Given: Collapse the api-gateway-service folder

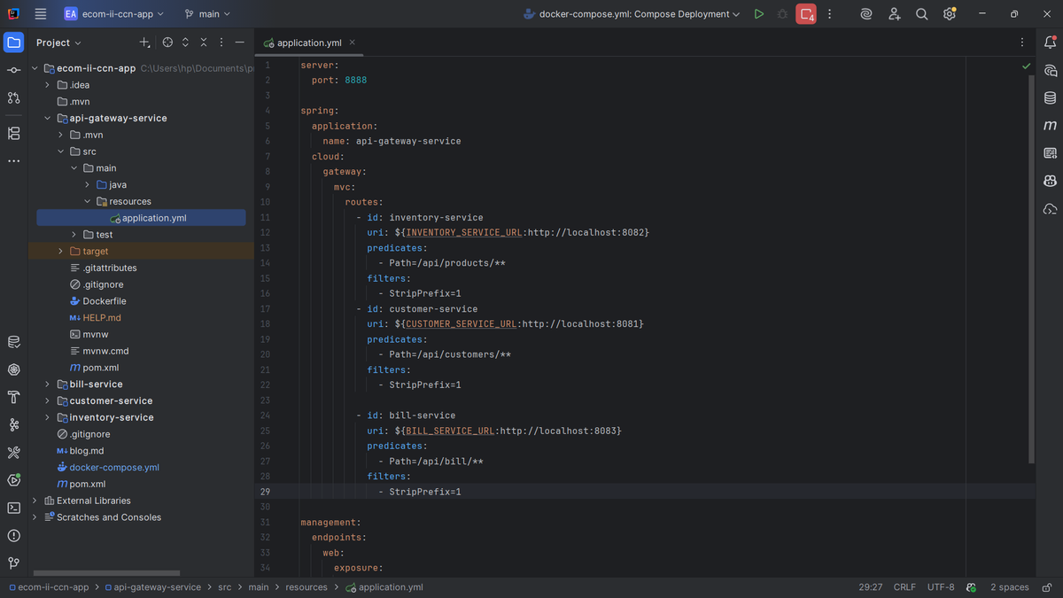Looking at the screenshot, I should click(x=48, y=118).
